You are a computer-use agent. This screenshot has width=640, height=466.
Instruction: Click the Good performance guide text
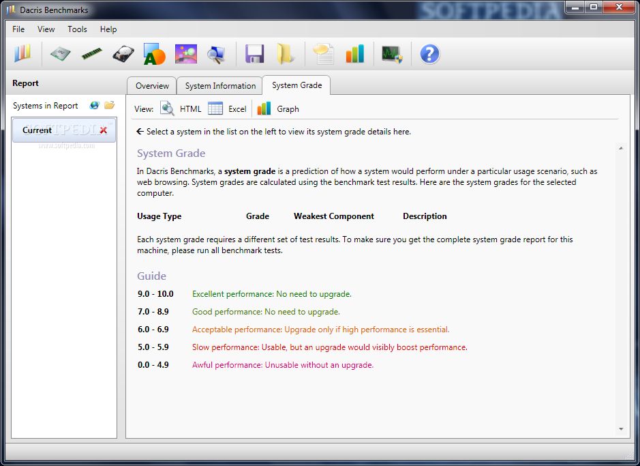[266, 312]
